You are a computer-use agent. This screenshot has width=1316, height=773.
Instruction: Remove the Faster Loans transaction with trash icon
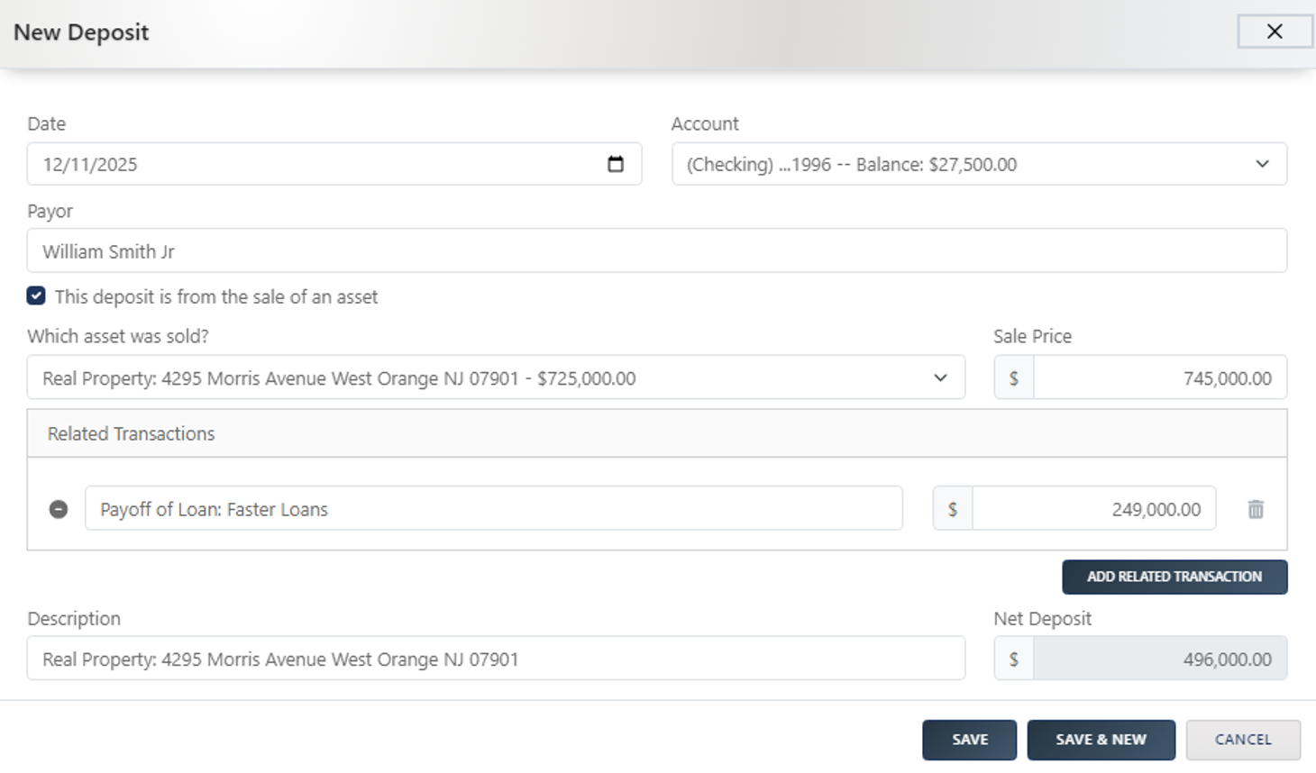(1256, 509)
